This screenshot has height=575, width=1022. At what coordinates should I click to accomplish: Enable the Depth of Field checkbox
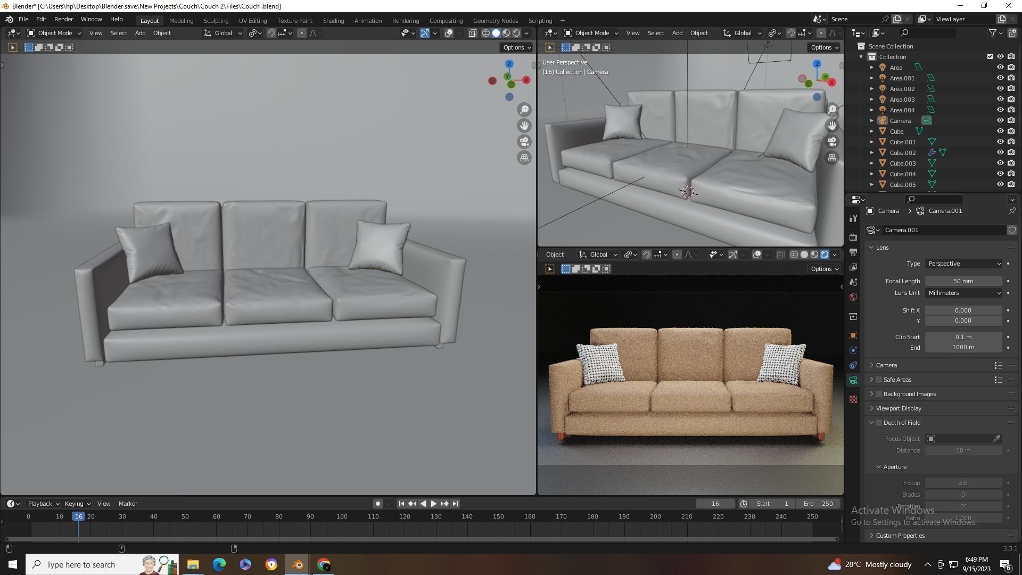coord(879,423)
